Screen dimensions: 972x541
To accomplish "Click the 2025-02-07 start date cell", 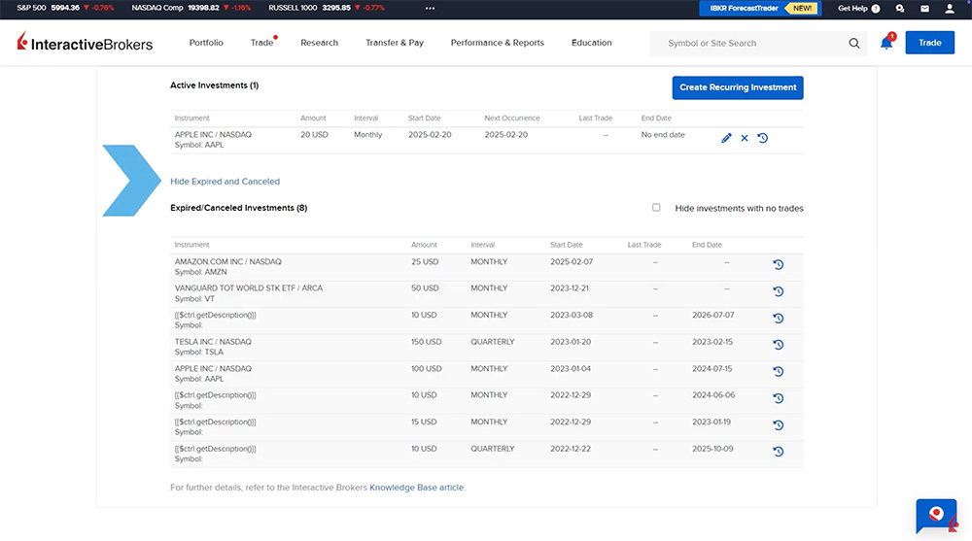I will pos(572,262).
